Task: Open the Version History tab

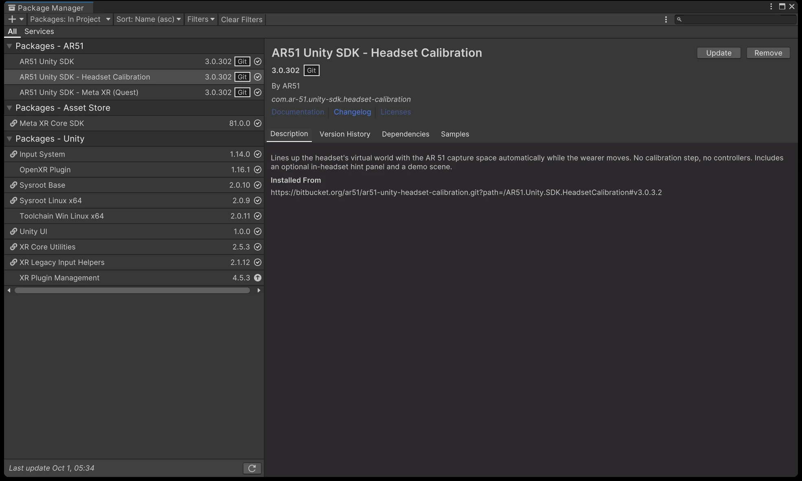Action: [x=345, y=134]
